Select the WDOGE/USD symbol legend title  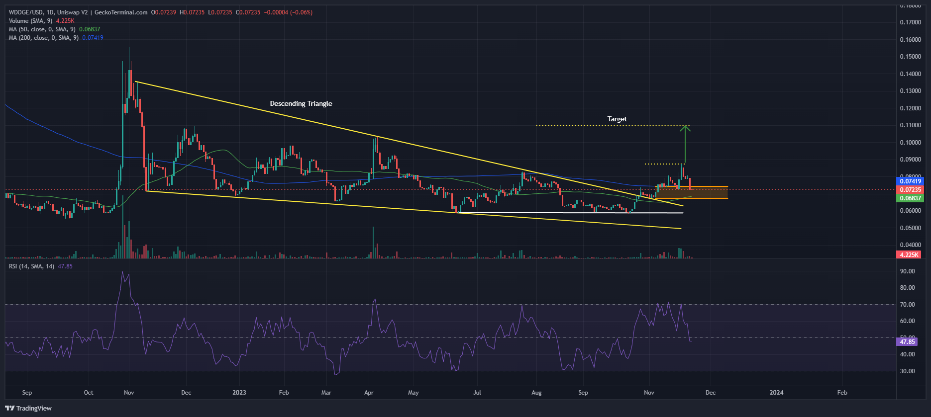point(78,12)
